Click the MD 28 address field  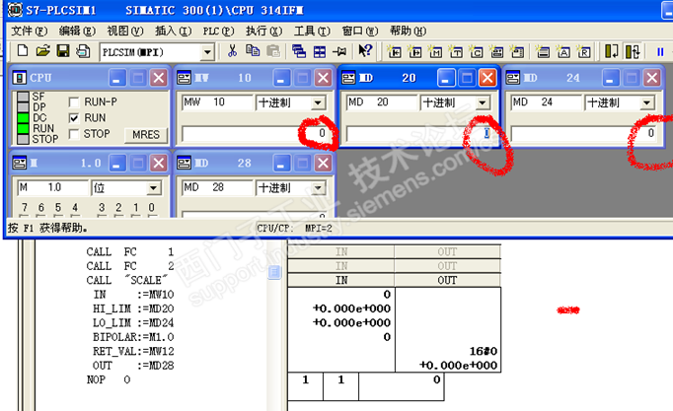[x=217, y=187]
